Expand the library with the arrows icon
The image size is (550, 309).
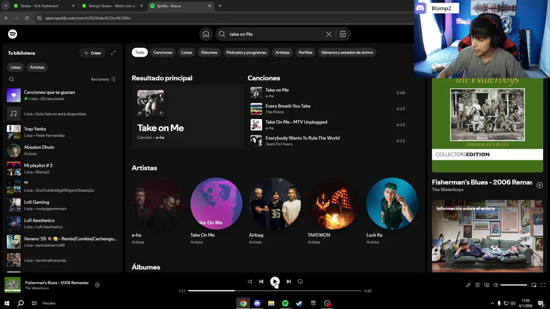click(113, 53)
